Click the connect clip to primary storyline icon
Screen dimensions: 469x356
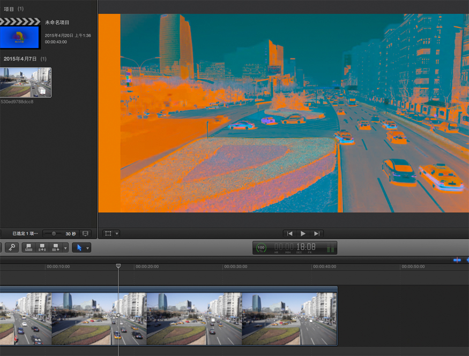pos(29,247)
